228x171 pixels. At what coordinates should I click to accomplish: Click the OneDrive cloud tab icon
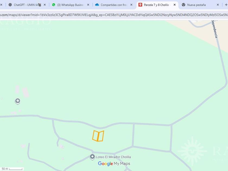tap(97, 5)
